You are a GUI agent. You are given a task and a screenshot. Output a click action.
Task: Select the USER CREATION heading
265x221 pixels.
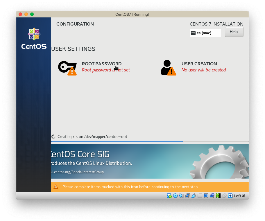tap(199, 64)
